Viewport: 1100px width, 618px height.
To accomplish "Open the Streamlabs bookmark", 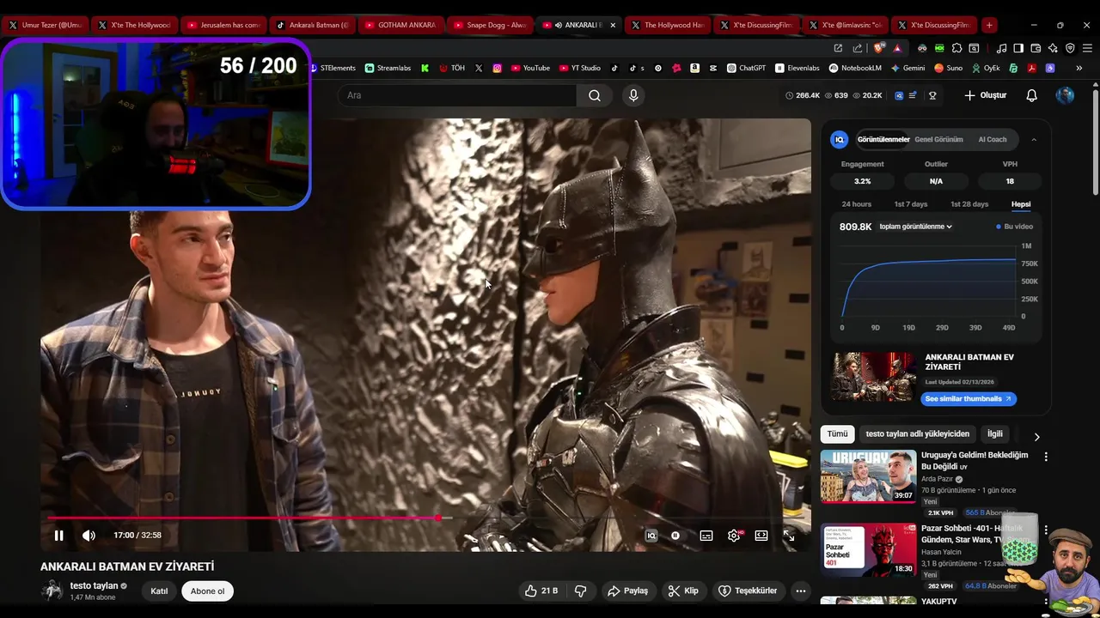I will 388,68.
